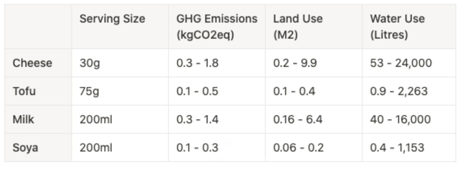This screenshot has height=169, width=460.
Task: Select Tofu GHG emissions value 0.1 - 0.5
Action: 197,91
